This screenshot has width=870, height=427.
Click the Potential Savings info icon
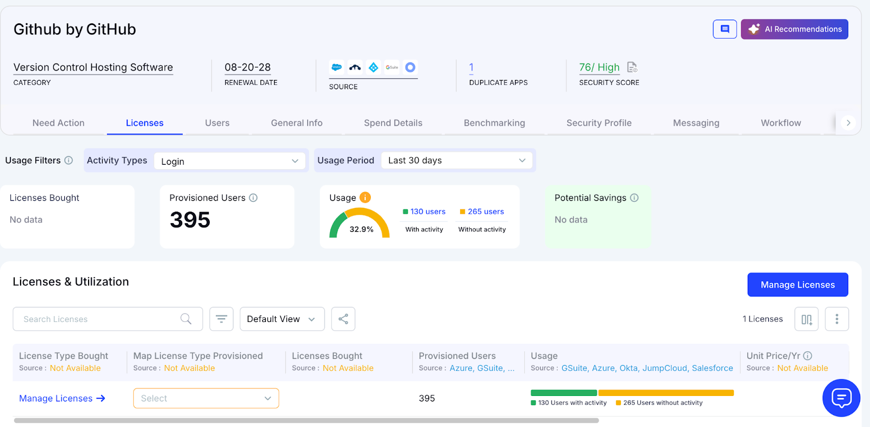coord(634,198)
